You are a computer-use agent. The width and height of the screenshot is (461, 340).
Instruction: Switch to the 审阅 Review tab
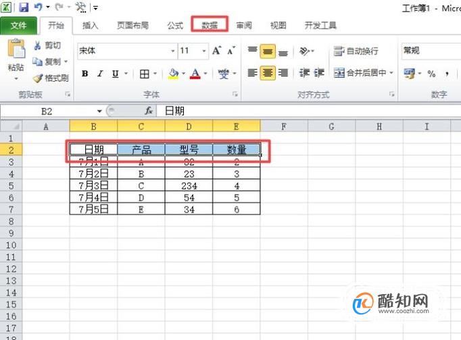click(244, 26)
